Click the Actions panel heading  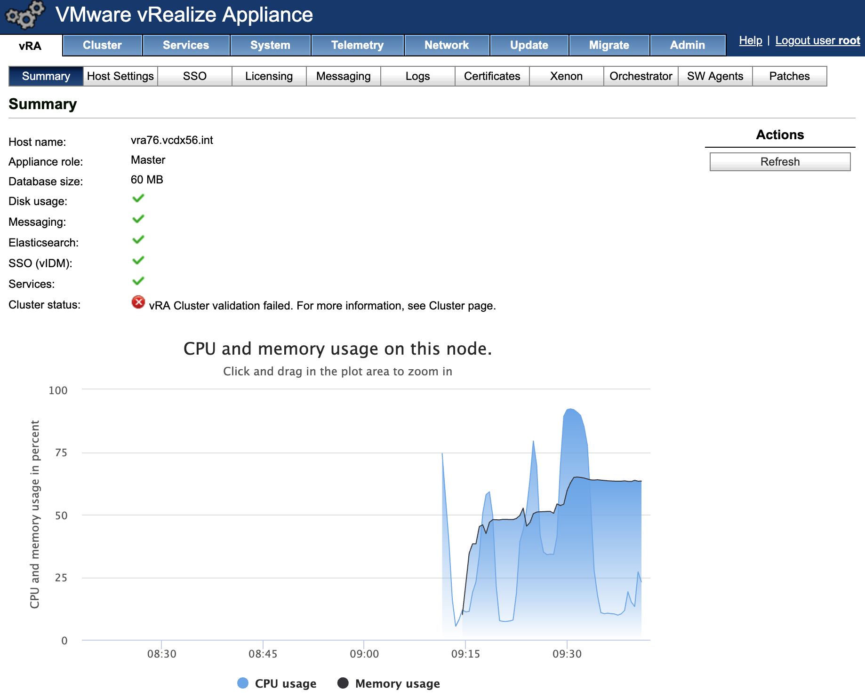point(780,135)
